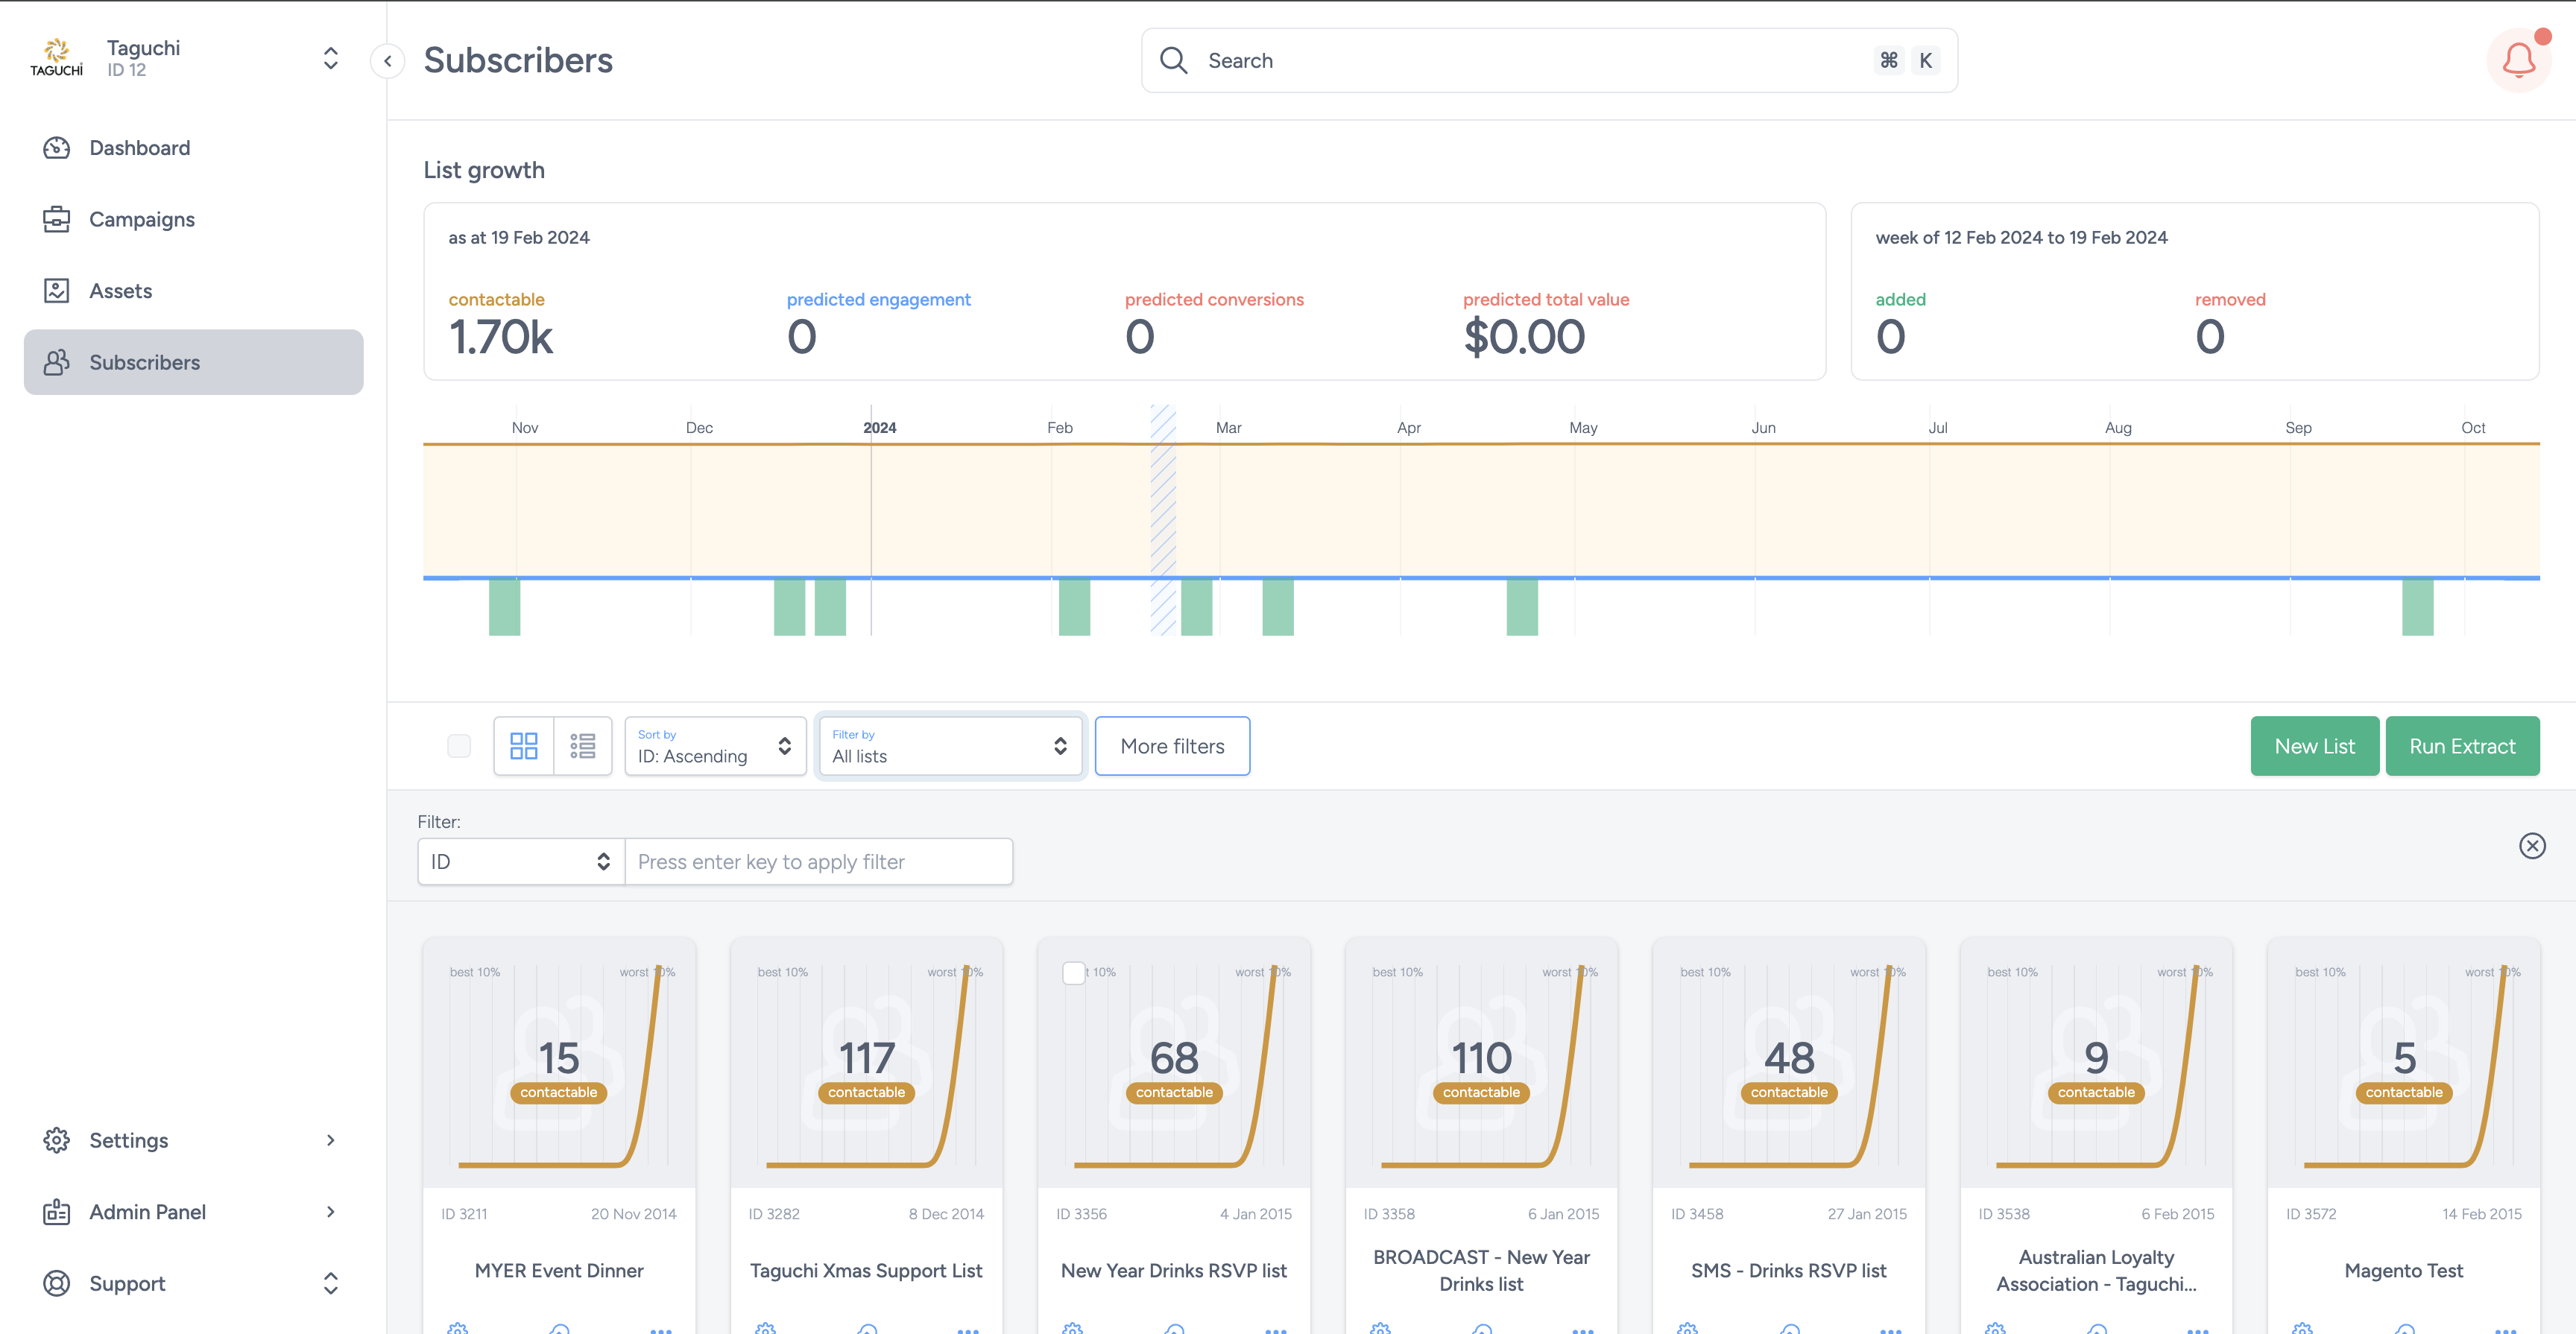Toggle the grid view layout button
This screenshot has height=1334, width=2576.
click(524, 744)
